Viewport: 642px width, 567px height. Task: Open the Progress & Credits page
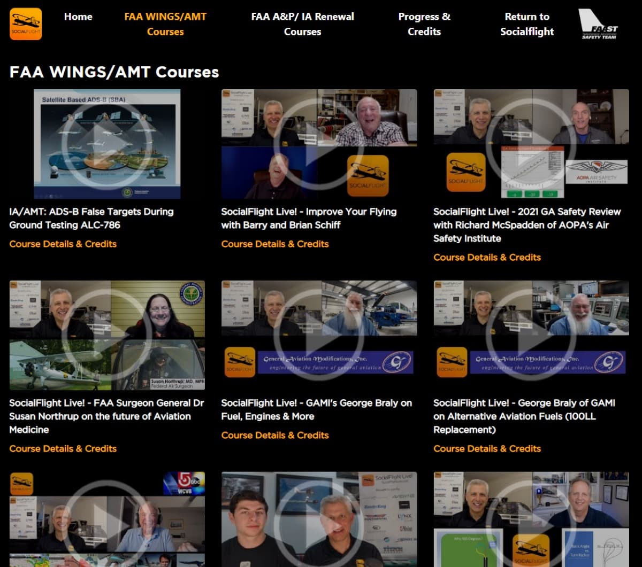click(x=424, y=24)
